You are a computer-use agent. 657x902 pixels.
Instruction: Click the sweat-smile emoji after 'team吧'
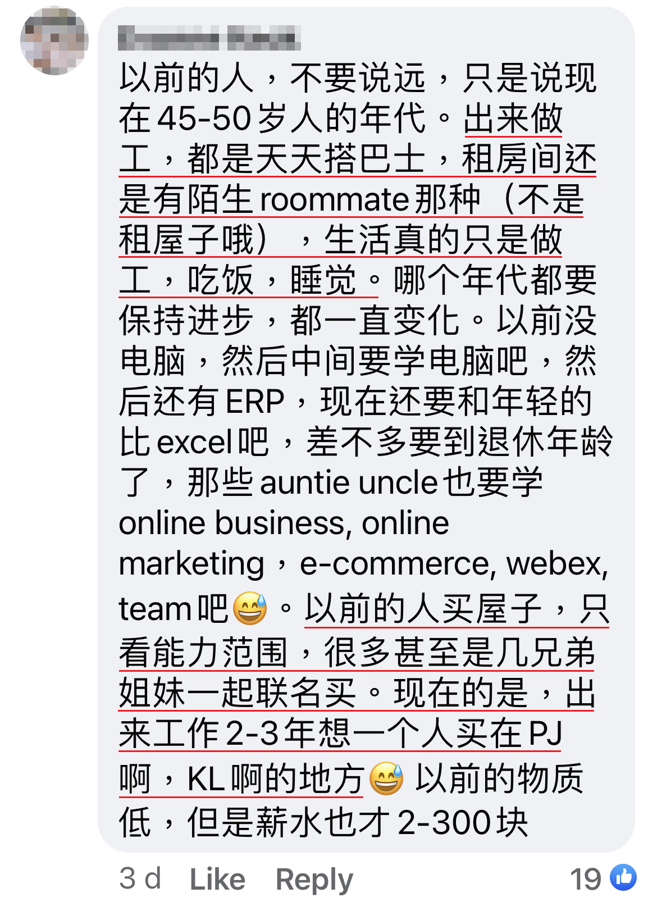(x=249, y=608)
